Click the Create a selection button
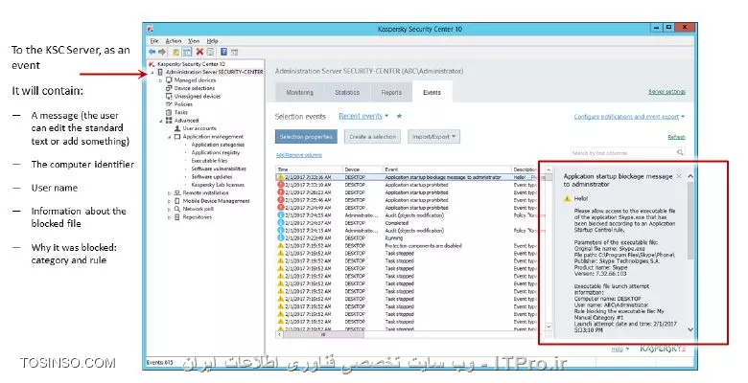 tap(373, 137)
